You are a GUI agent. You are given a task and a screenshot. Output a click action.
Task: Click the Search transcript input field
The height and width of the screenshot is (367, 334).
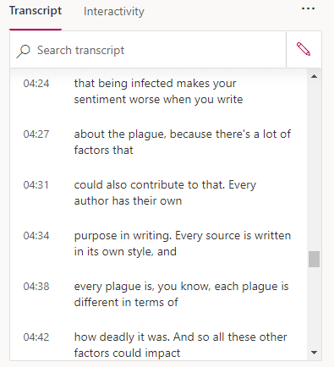coord(148,51)
